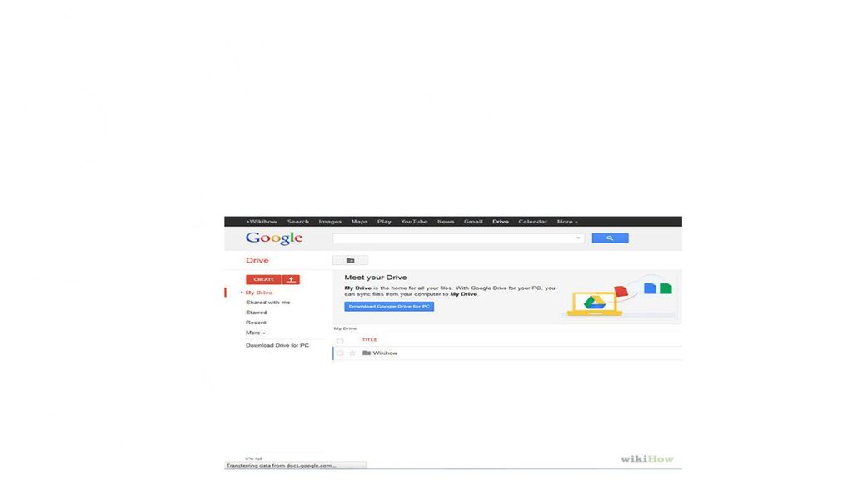Focus the Drive search input field
853x480 pixels.
tap(453, 237)
